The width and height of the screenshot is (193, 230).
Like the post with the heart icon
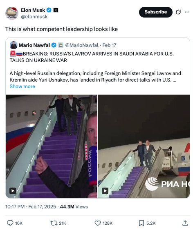point(98,223)
